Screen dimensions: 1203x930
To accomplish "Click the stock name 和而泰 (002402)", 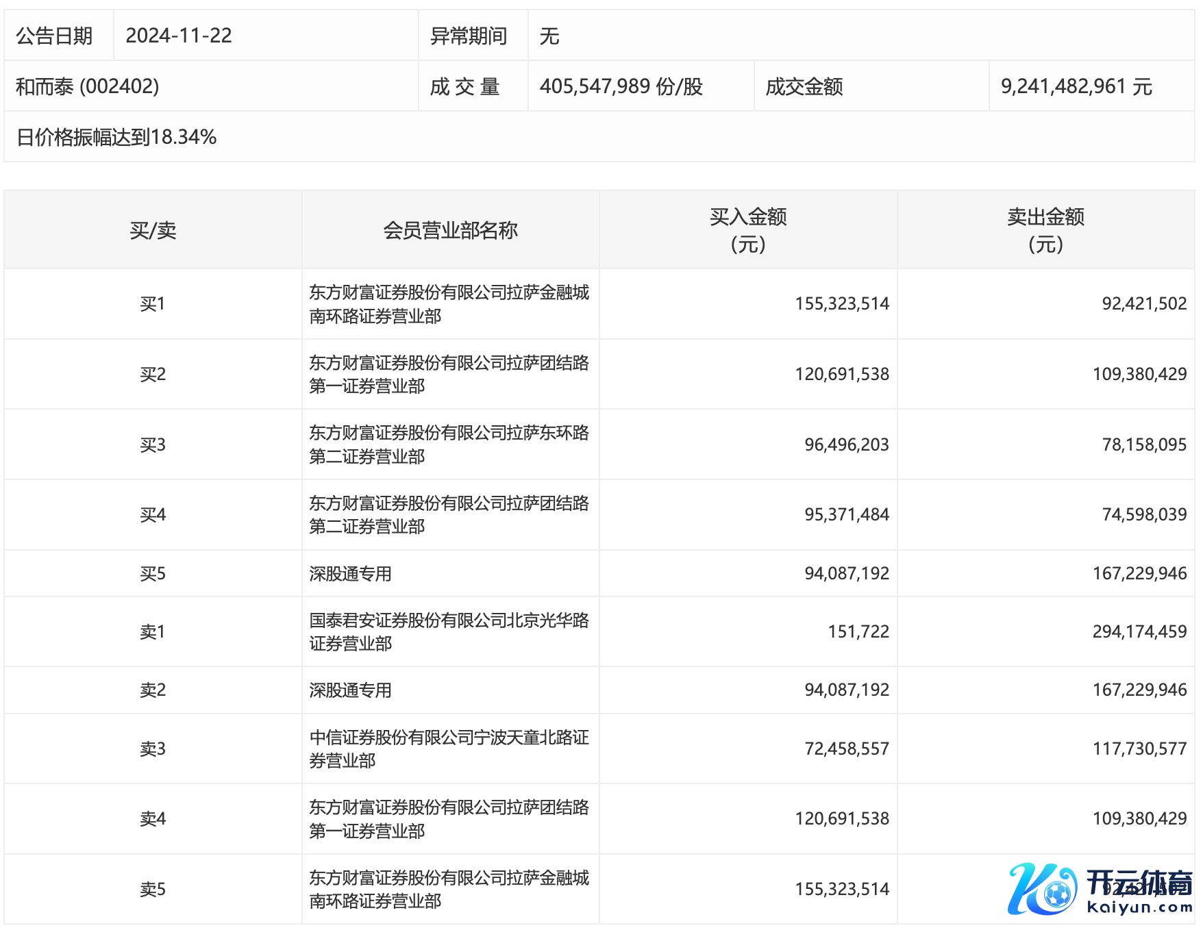I will pyautogui.click(x=88, y=86).
